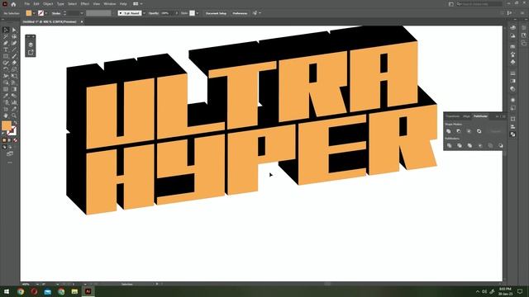
Task: Select the Shape Builder tool
Action: (x=6, y=82)
